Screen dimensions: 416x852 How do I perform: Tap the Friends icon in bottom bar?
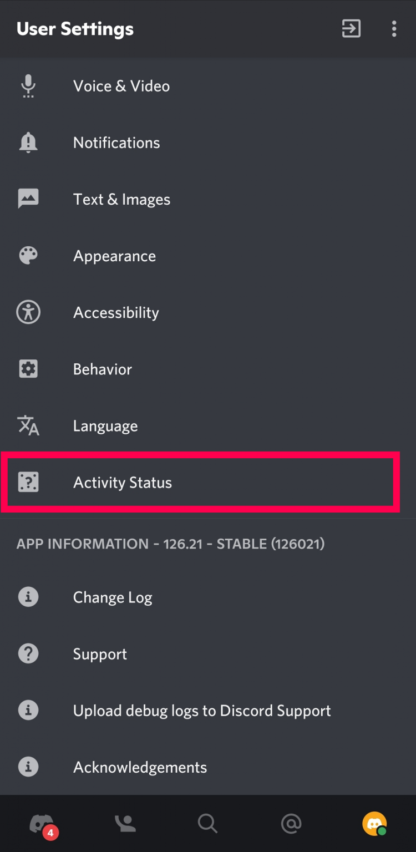point(125,823)
